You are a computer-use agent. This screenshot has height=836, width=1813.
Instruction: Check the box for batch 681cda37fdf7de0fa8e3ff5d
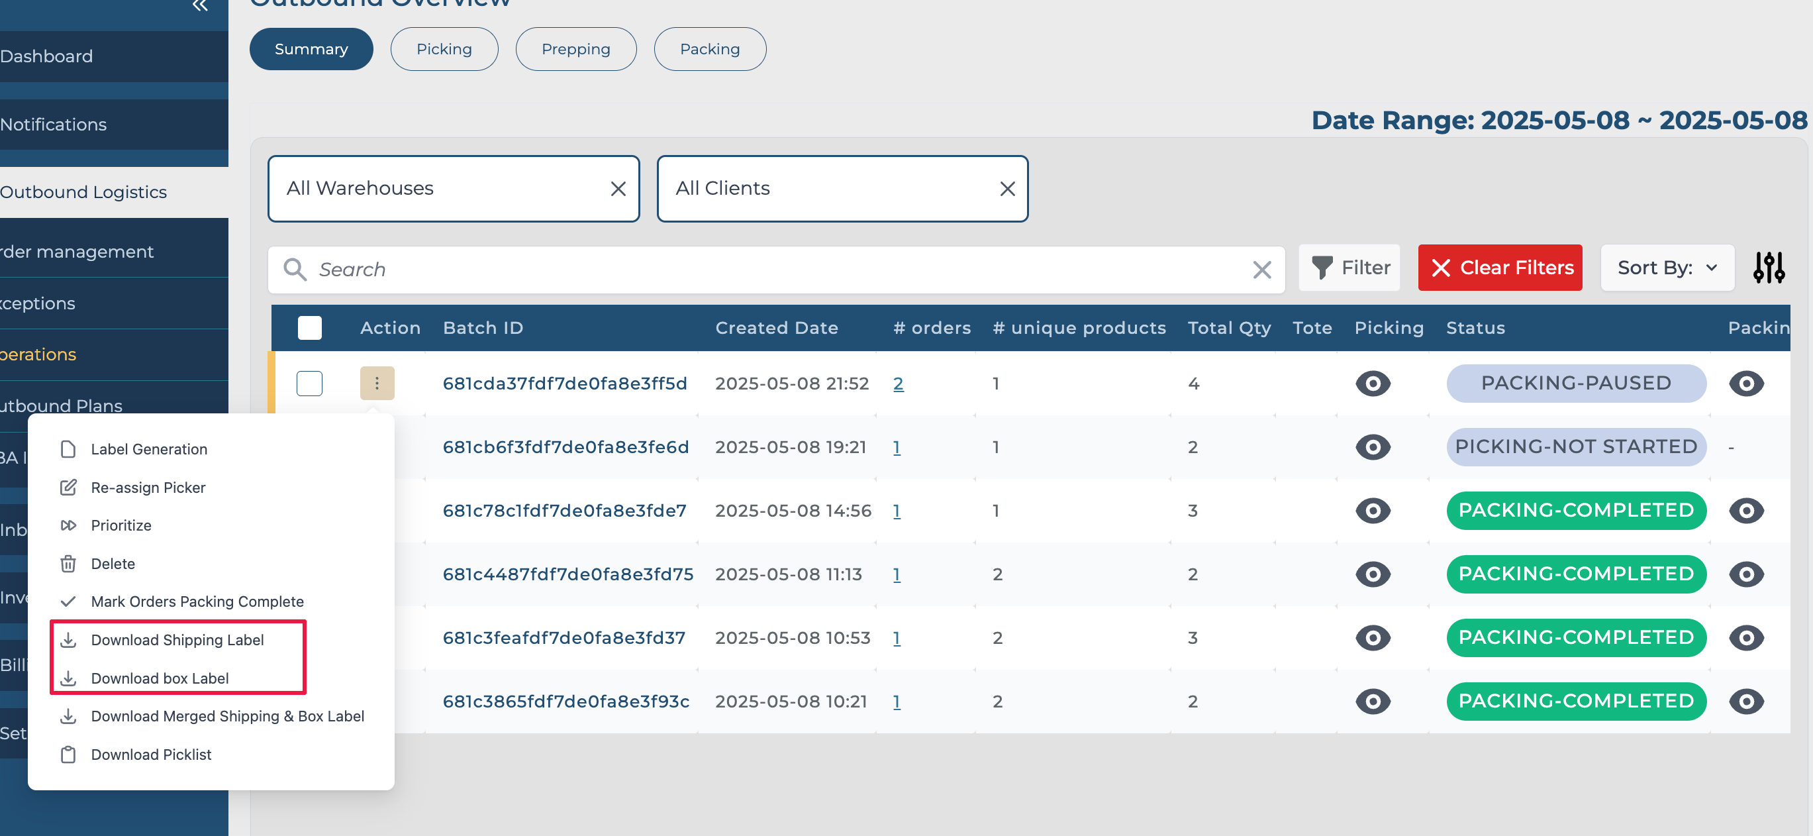310,383
